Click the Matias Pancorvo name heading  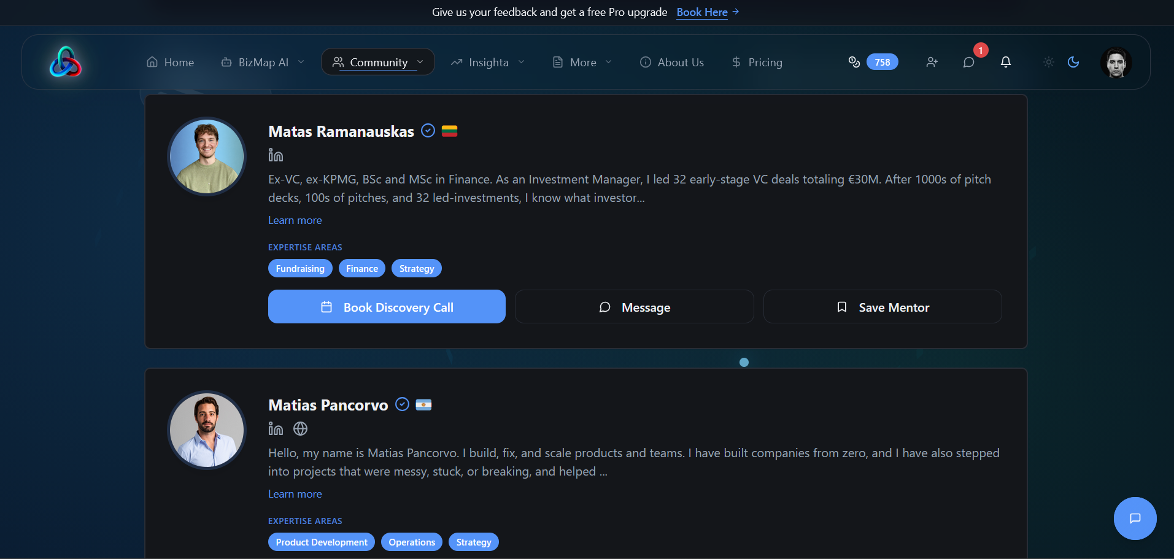tap(328, 405)
